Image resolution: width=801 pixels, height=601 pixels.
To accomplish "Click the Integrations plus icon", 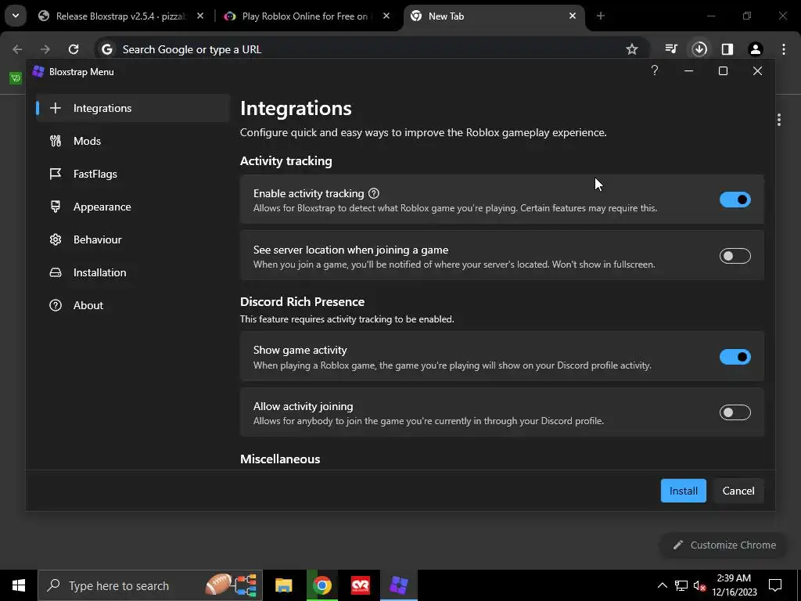I will pos(56,108).
